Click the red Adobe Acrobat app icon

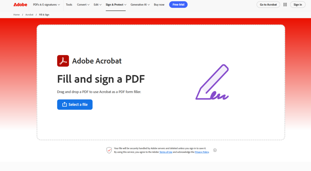63,61
